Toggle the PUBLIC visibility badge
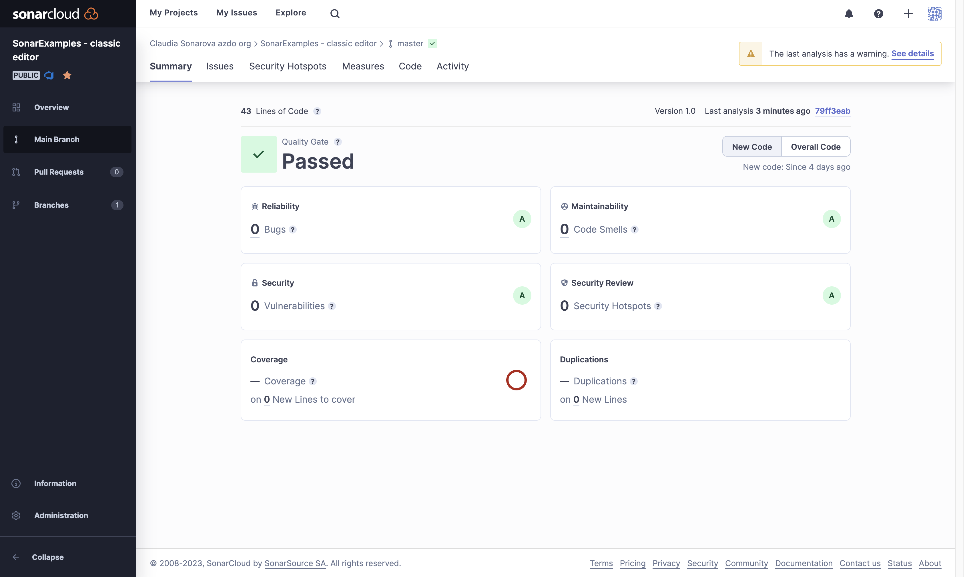 tap(25, 75)
